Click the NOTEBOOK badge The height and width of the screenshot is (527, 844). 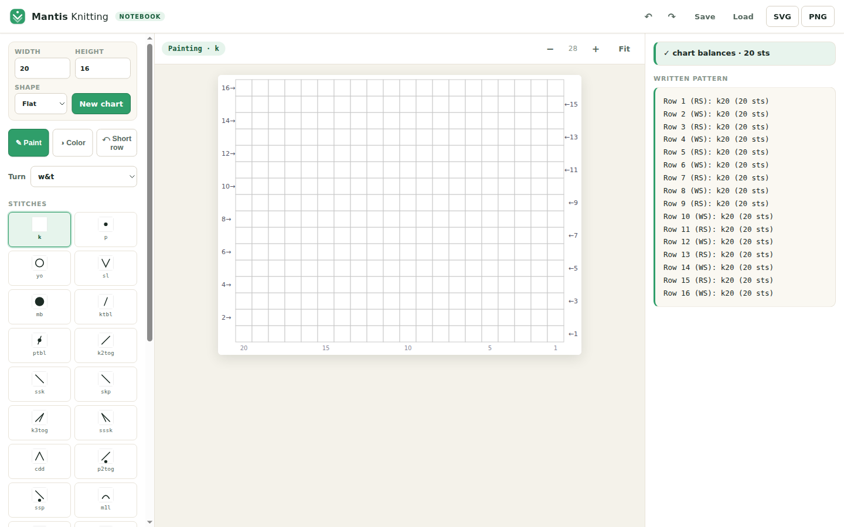pos(139,16)
